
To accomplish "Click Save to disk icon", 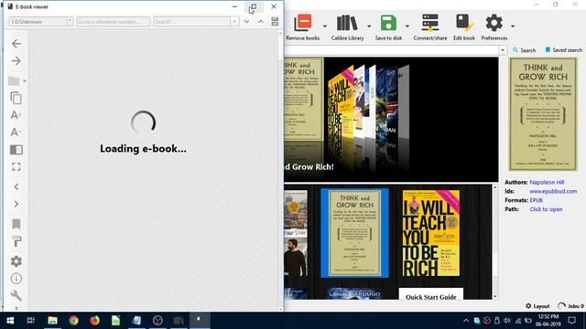I will click(388, 27).
